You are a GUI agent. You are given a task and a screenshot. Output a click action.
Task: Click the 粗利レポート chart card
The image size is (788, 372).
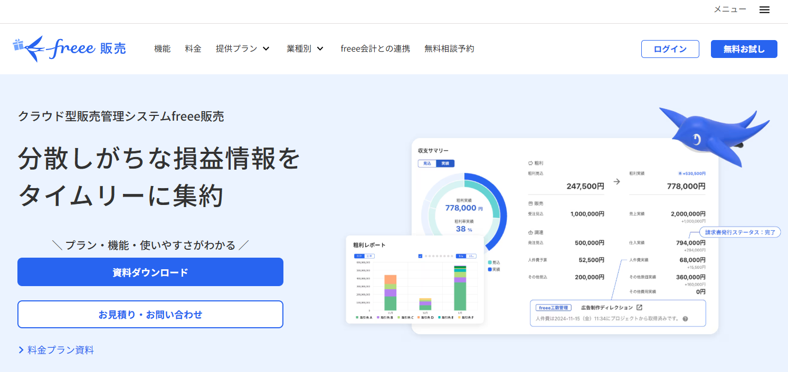point(415,279)
